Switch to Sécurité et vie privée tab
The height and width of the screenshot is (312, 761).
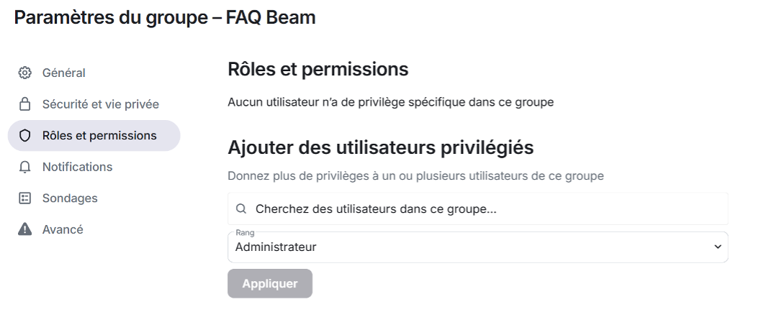pos(100,104)
